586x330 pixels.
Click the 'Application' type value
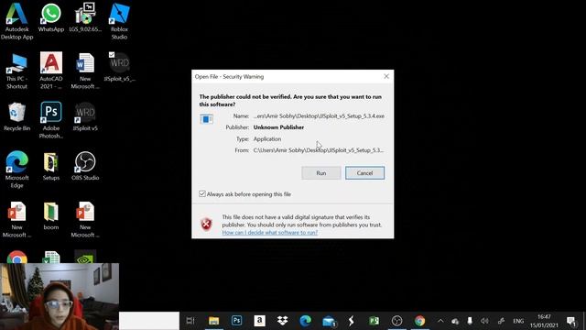[267, 138]
